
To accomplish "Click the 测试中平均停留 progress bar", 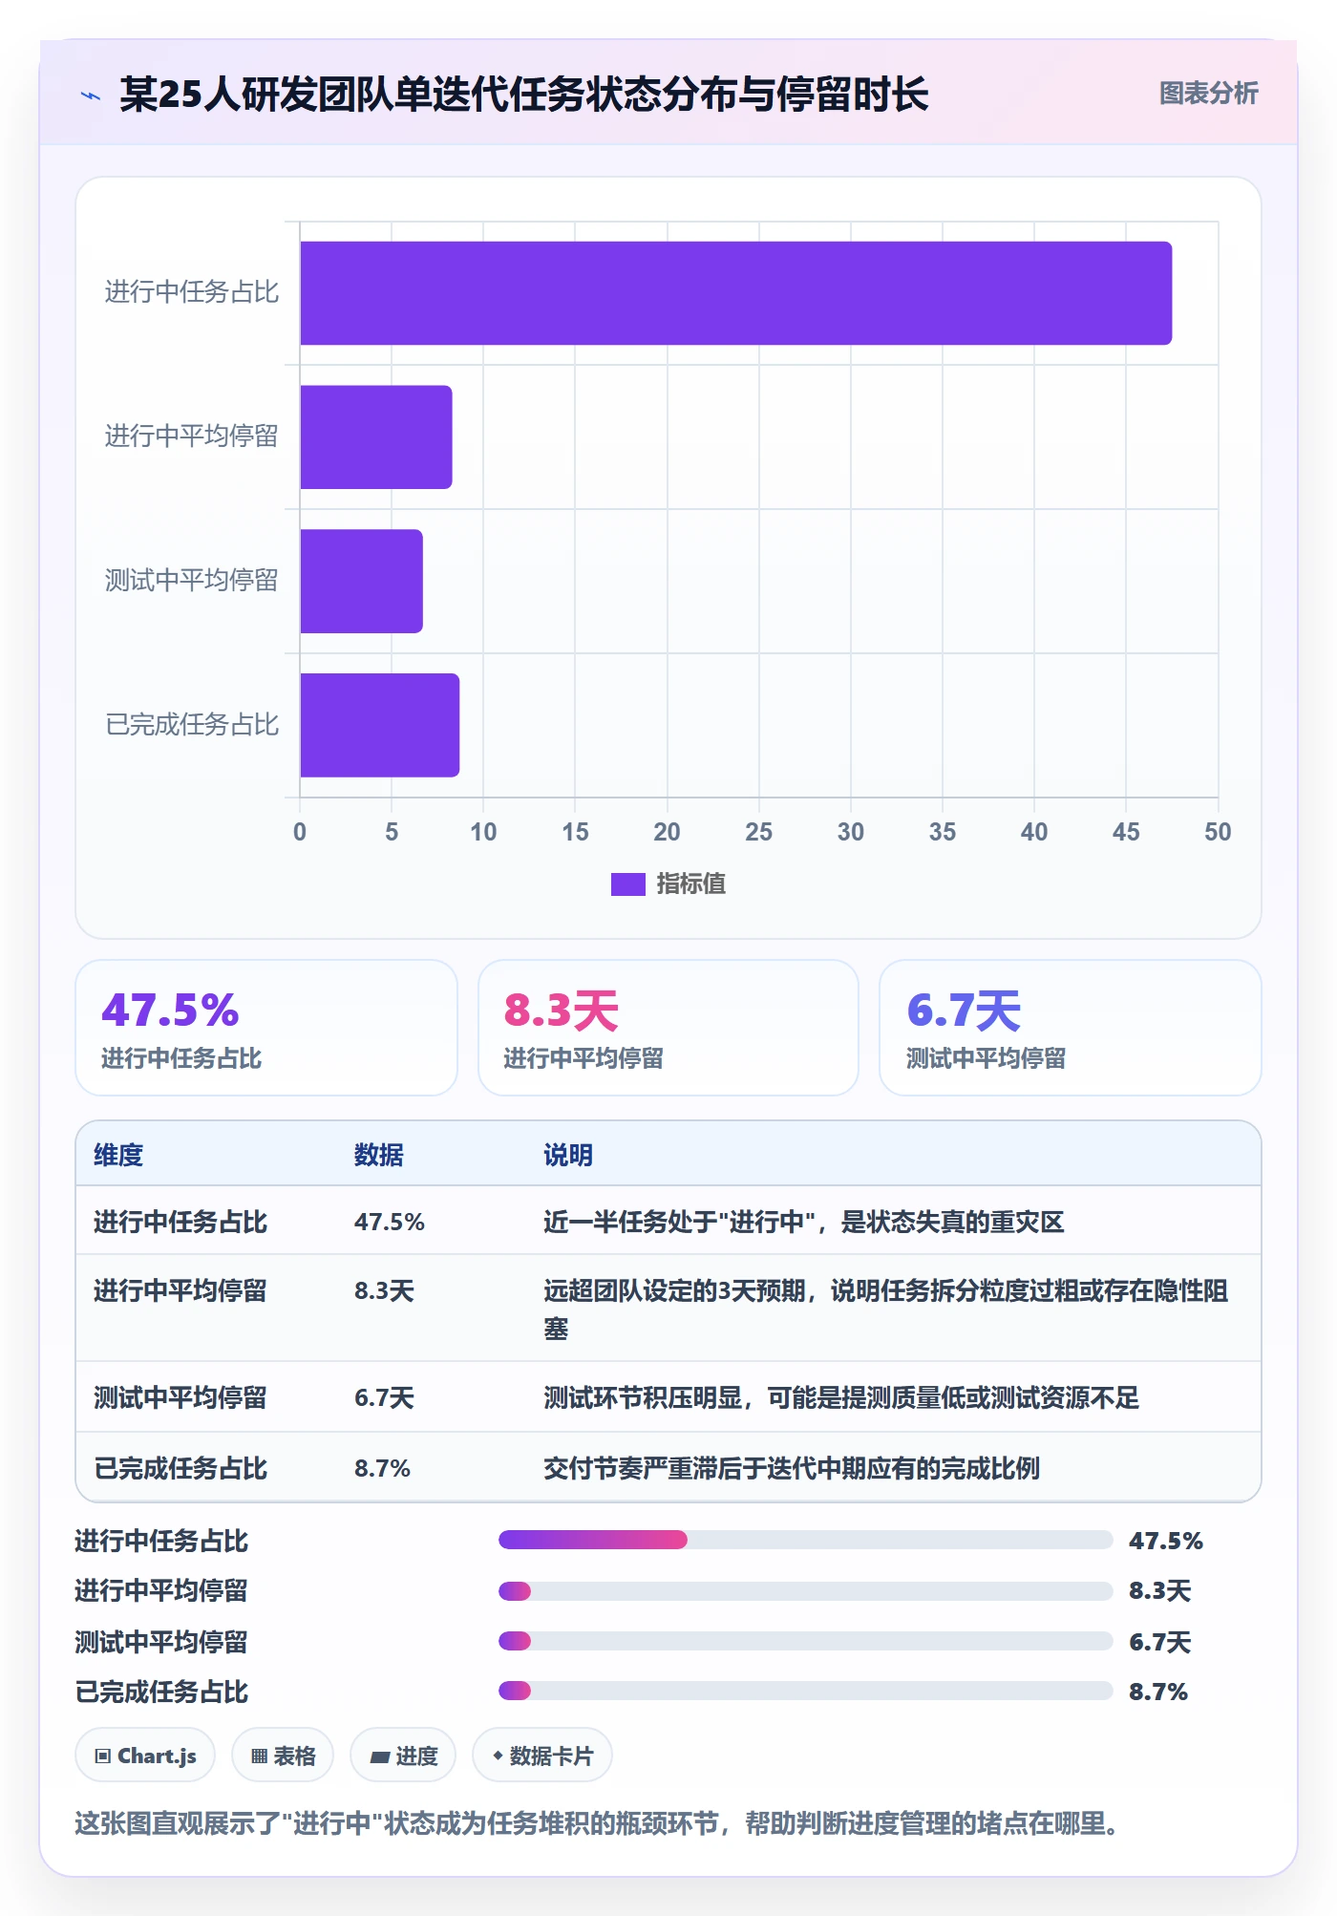I will [806, 1641].
